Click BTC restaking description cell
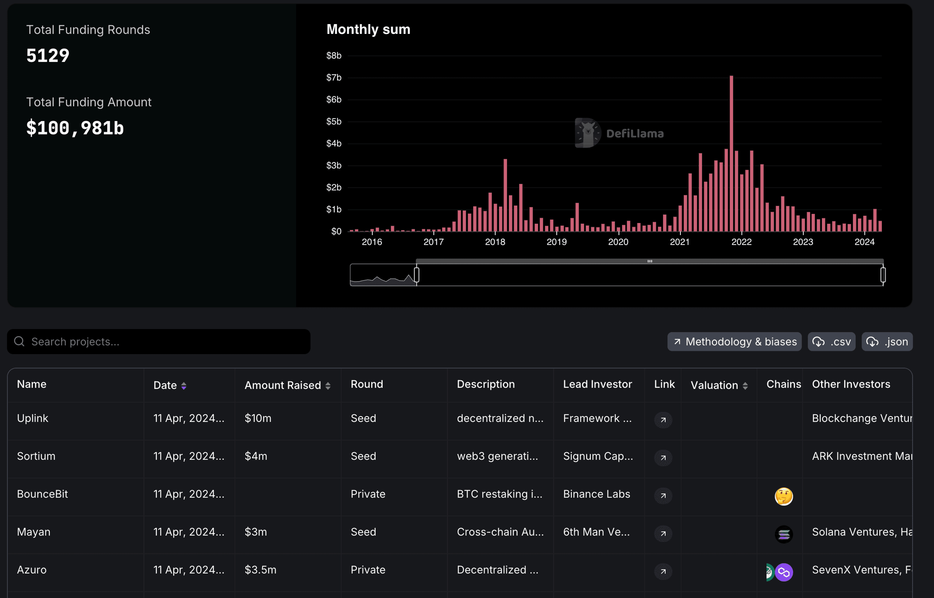Viewport: 934px width, 598px height. pos(499,494)
